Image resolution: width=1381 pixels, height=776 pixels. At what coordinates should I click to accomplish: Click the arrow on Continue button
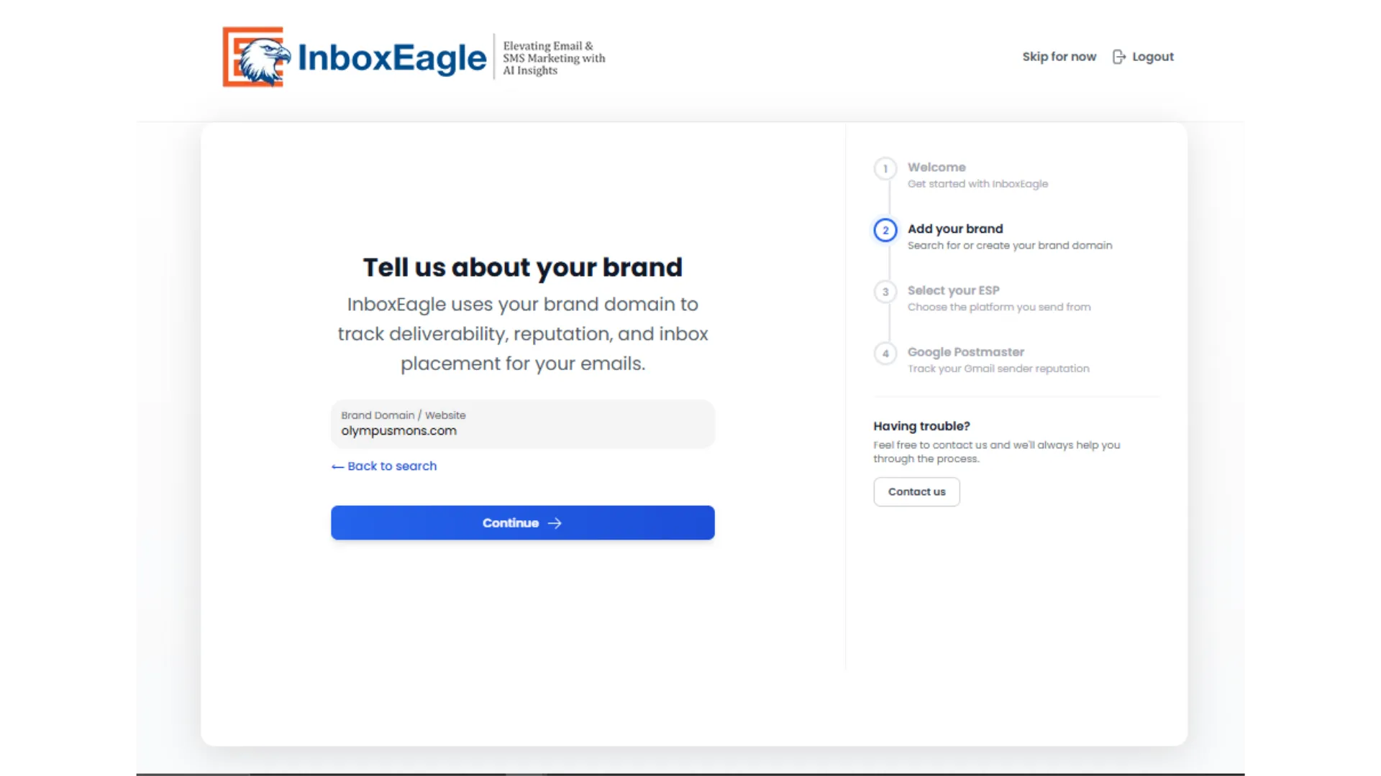555,523
